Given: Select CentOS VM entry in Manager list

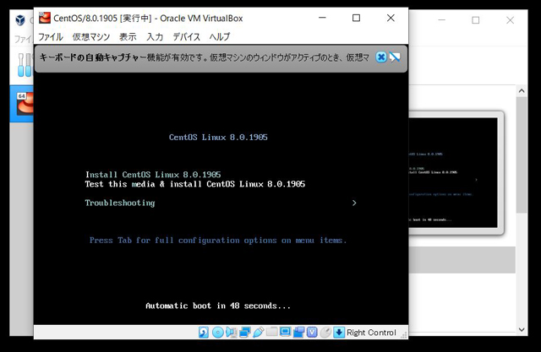Looking at the screenshot, I should (22, 104).
